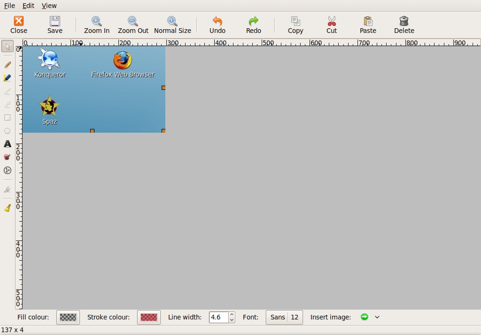The height and width of the screenshot is (335, 481).
Task: Click the bottom-middle resize handle
Action: tap(93, 131)
